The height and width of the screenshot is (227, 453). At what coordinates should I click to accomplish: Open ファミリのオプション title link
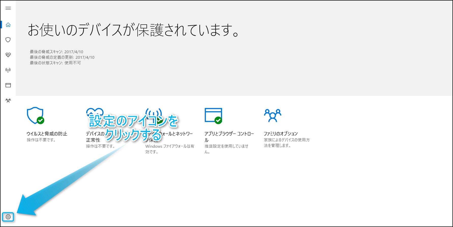281,134
